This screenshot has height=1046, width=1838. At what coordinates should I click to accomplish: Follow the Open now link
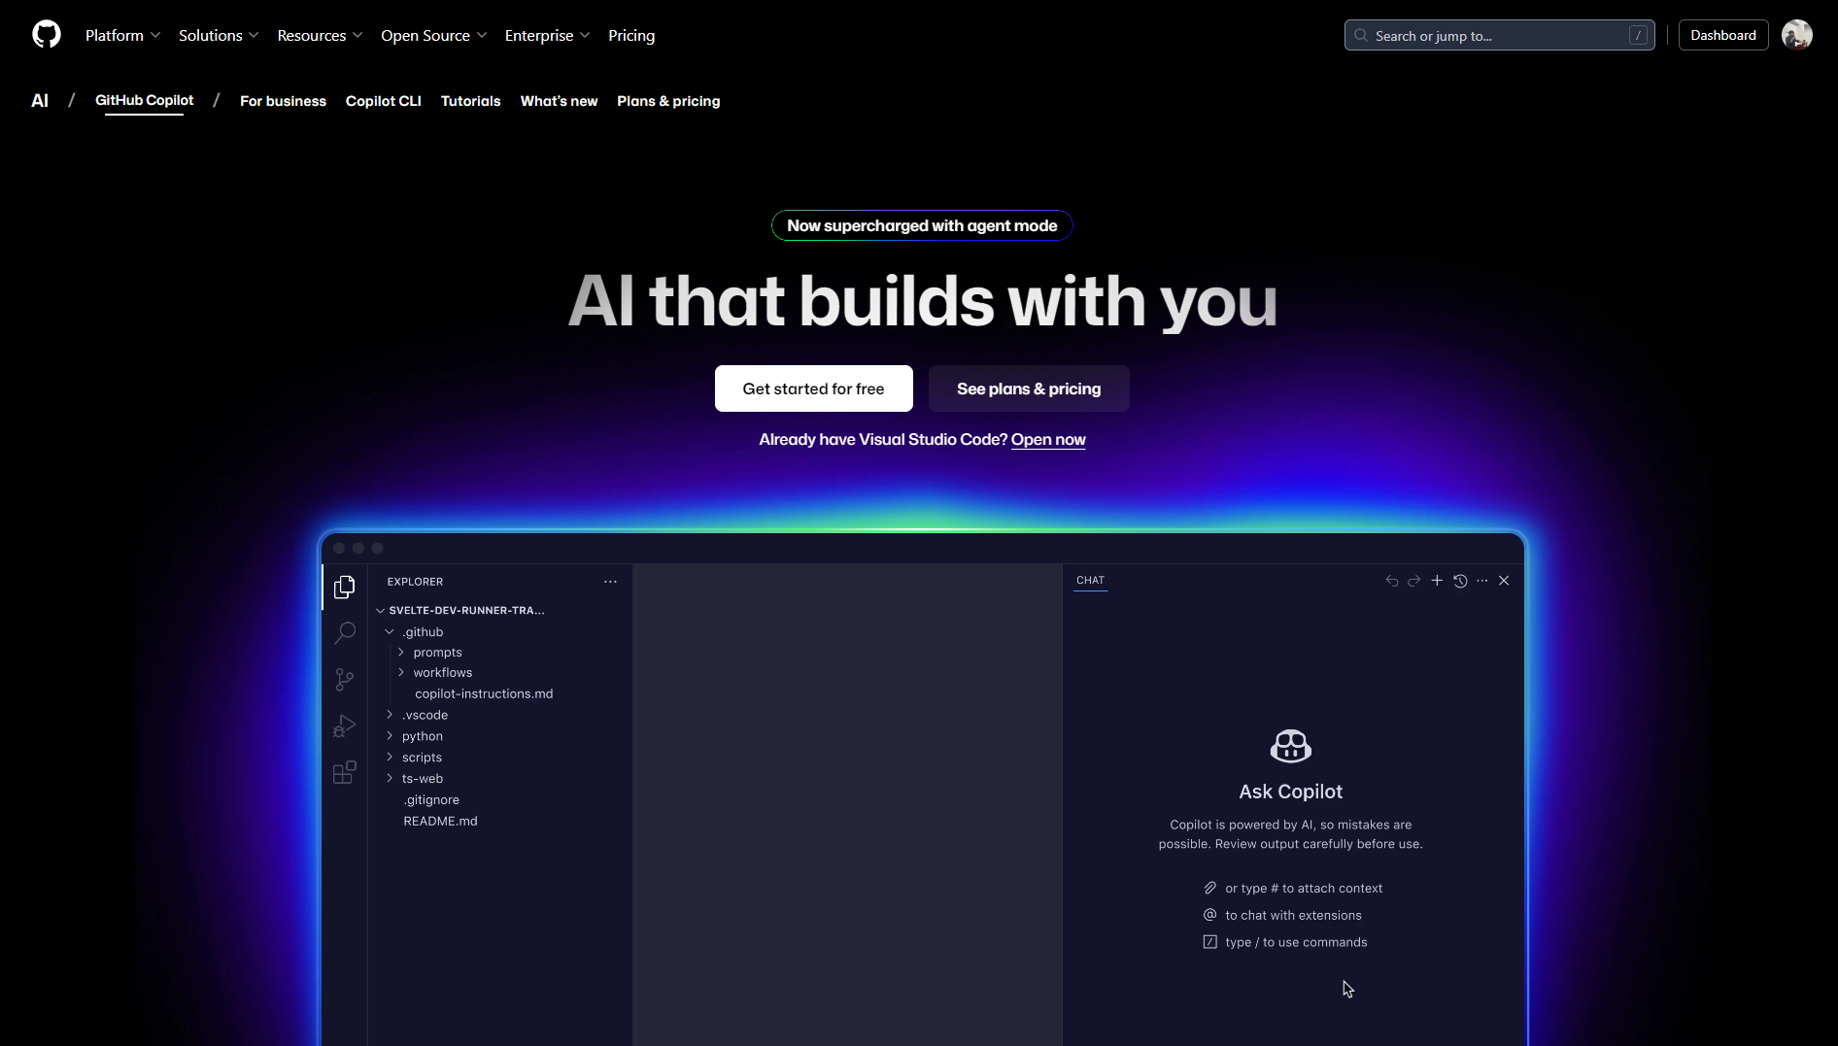click(x=1048, y=439)
